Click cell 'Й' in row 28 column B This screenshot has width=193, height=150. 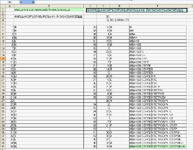(x=49, y=104)
